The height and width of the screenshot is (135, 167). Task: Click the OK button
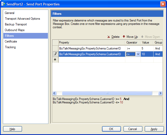coord(111,129)
